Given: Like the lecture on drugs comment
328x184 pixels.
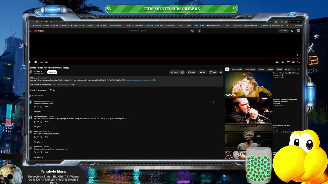Looking at the screenshot, I should pyautogui.click(x=35, y=122).
